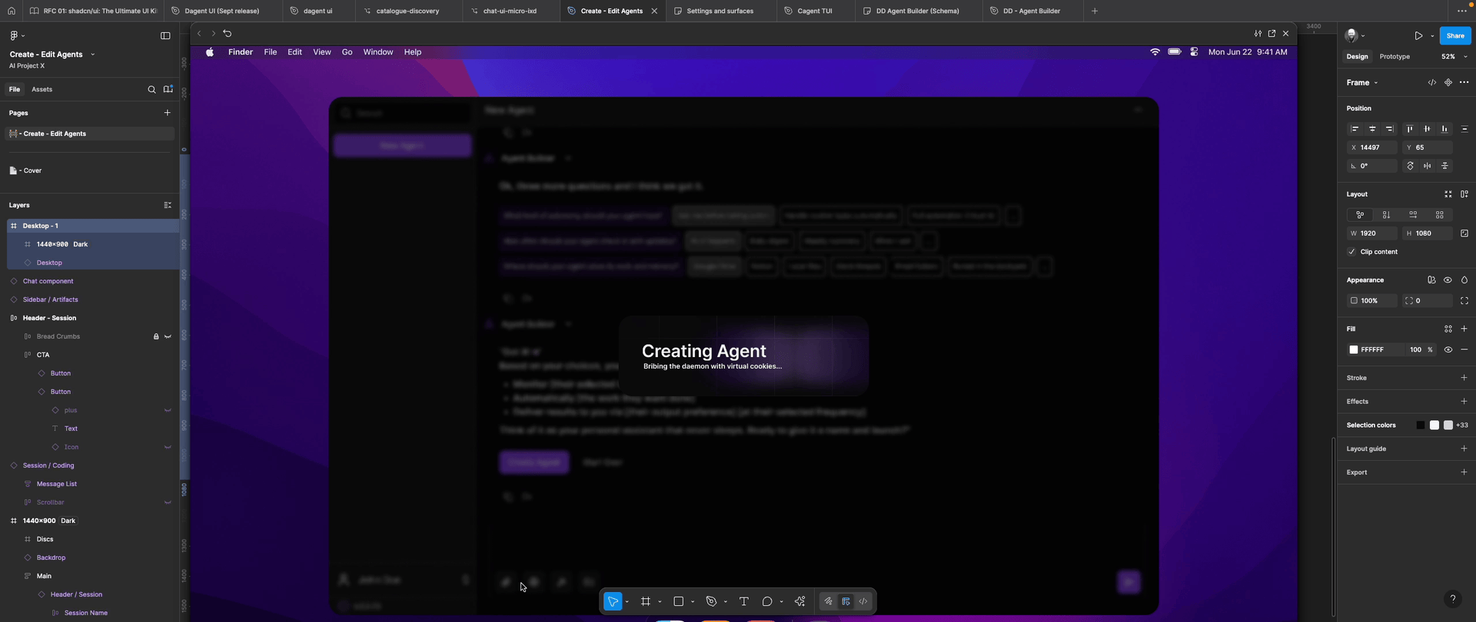1476x622 pixels.
Task: Align left icon in Position section
Action: (x=1355, y=129)
